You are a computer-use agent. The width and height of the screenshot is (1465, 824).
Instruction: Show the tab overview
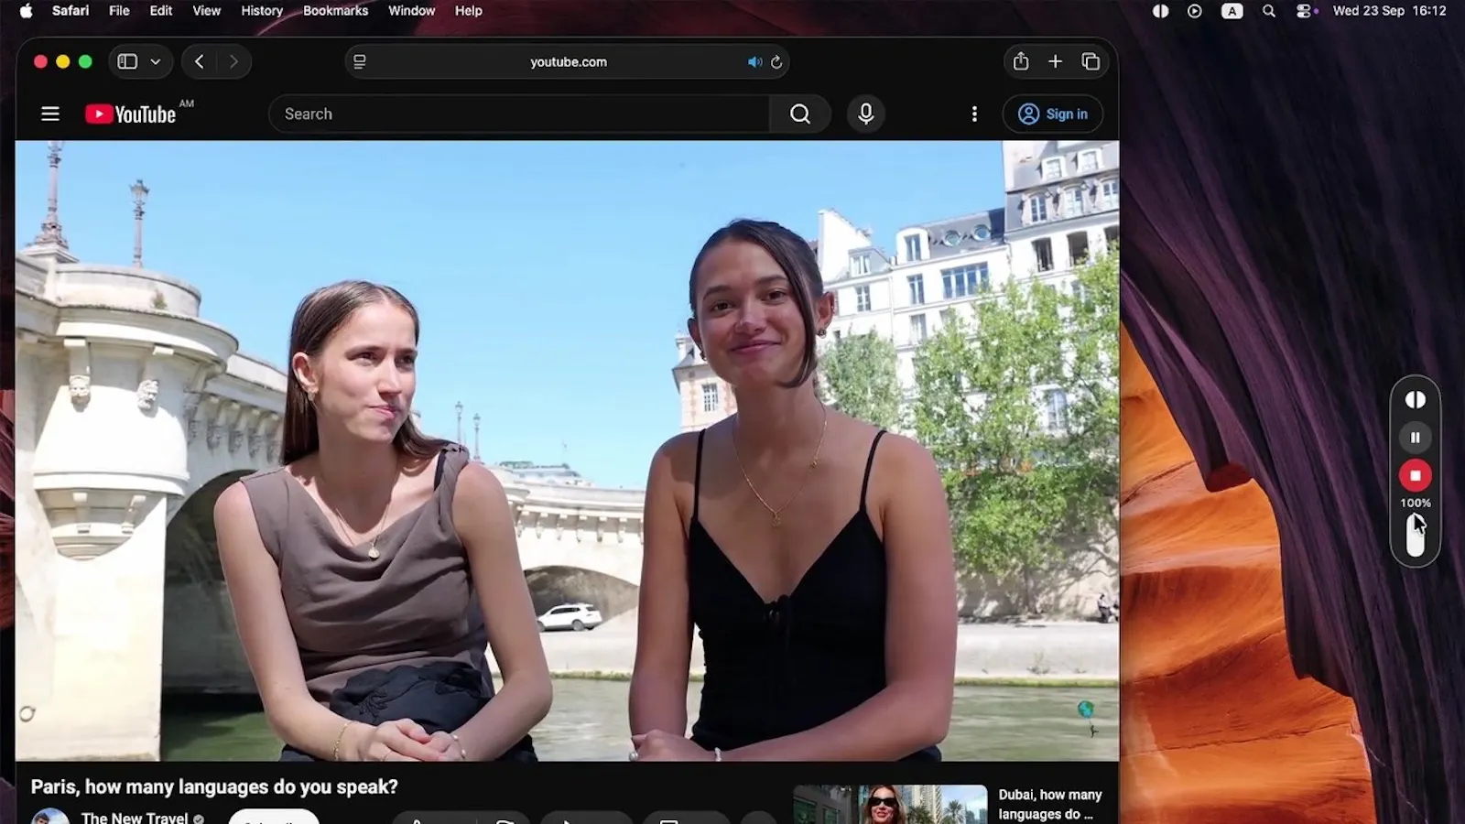[x=1091, y=61]
